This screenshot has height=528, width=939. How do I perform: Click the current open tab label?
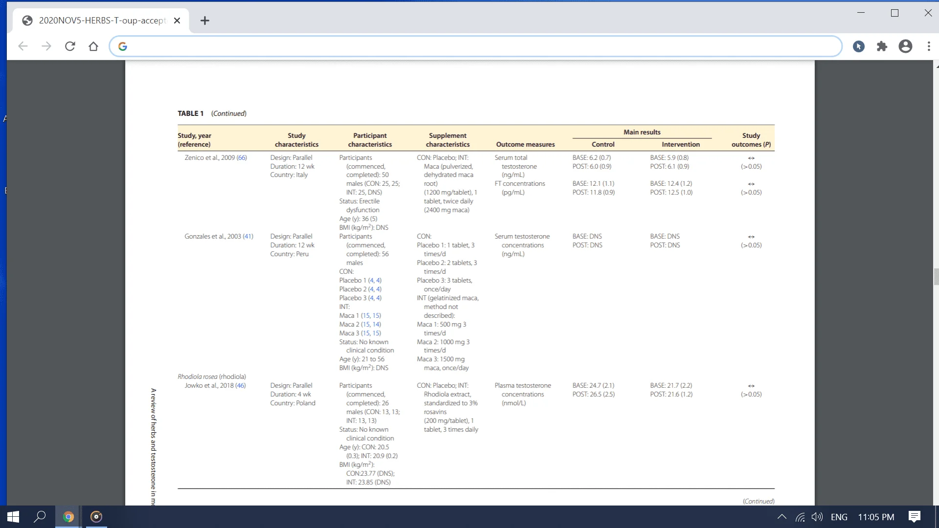pyautogui.click(x=100, y=20)
